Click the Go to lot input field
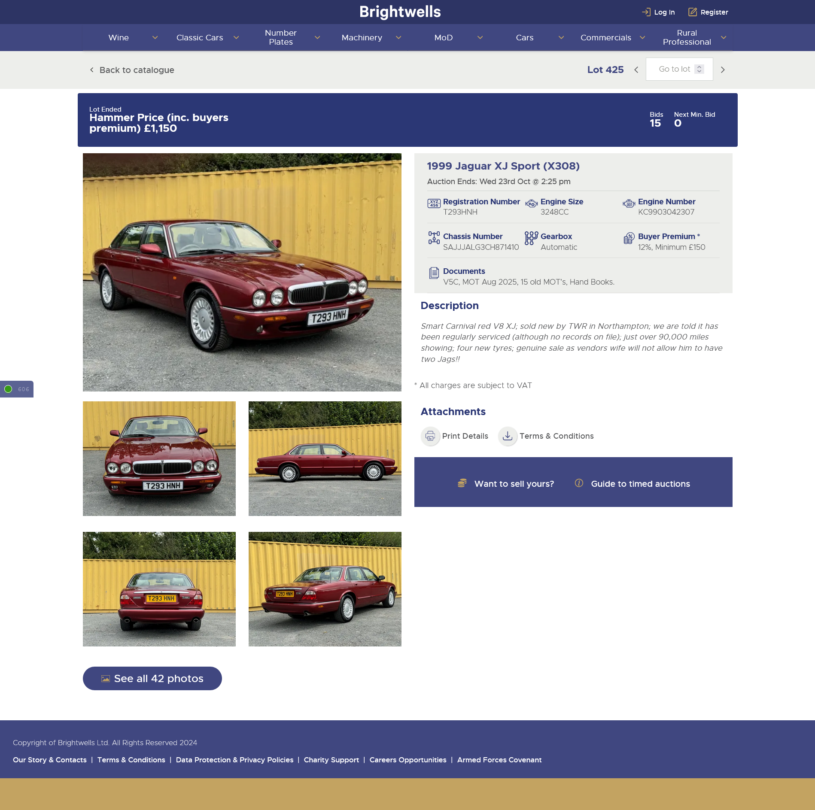This screenshot has height=810, width=815. (679, 69)
